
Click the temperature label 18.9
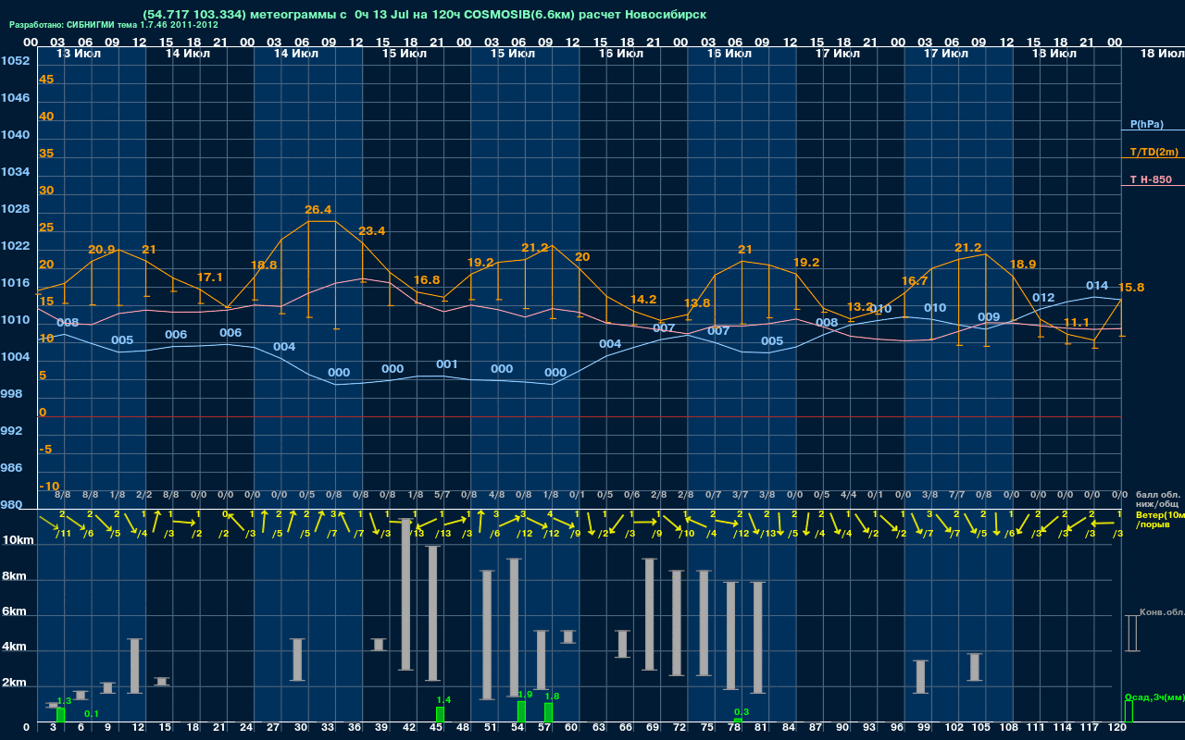point(1023,265)
